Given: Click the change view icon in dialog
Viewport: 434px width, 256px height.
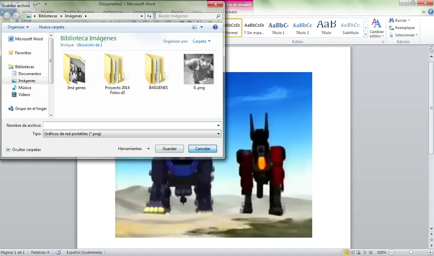Looking at the screenshot, I should tap(194, 27).
